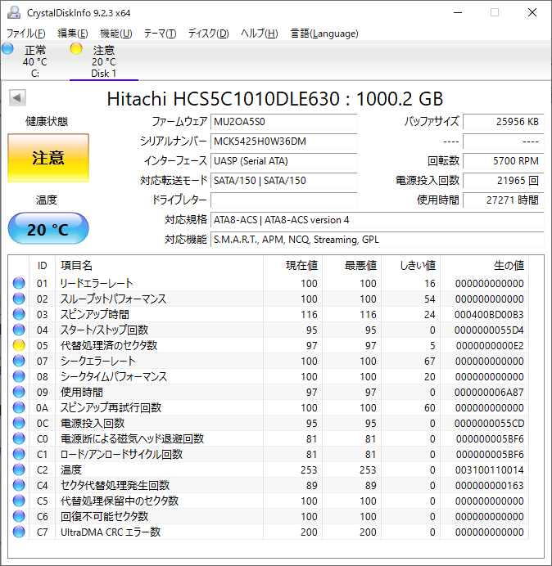552x566 pixels.
Task: Click status orb of C6 回復不可能セクタ数 row
Action: [19, 516]
